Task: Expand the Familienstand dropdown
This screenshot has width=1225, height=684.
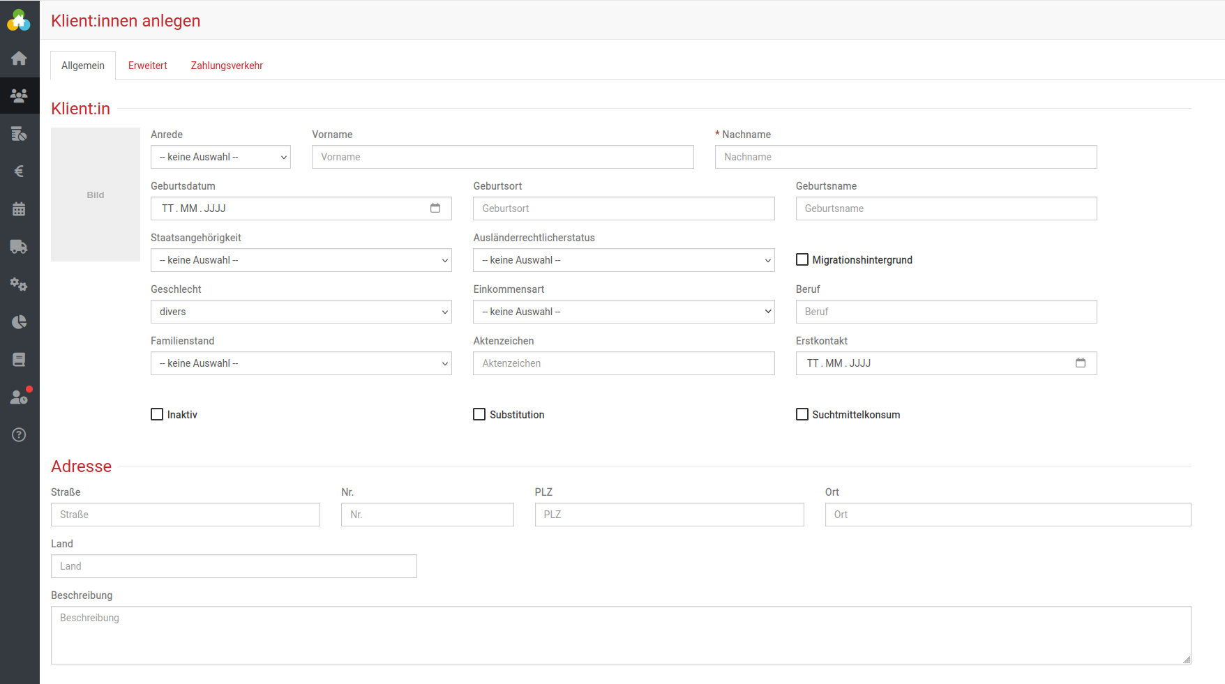Action: [301, 363]
